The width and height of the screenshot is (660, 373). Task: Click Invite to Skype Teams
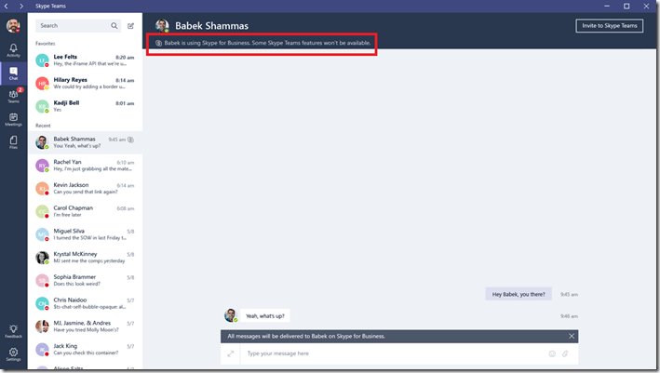610,26
